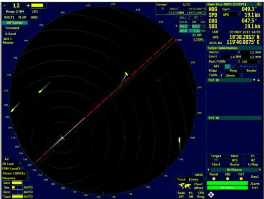The image size is (264, 199).
Task: Click EBL1 marker circle icon
Action: click(177, 17)
